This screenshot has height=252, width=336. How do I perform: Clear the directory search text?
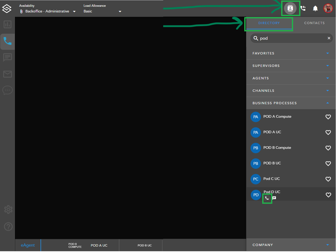329,38
